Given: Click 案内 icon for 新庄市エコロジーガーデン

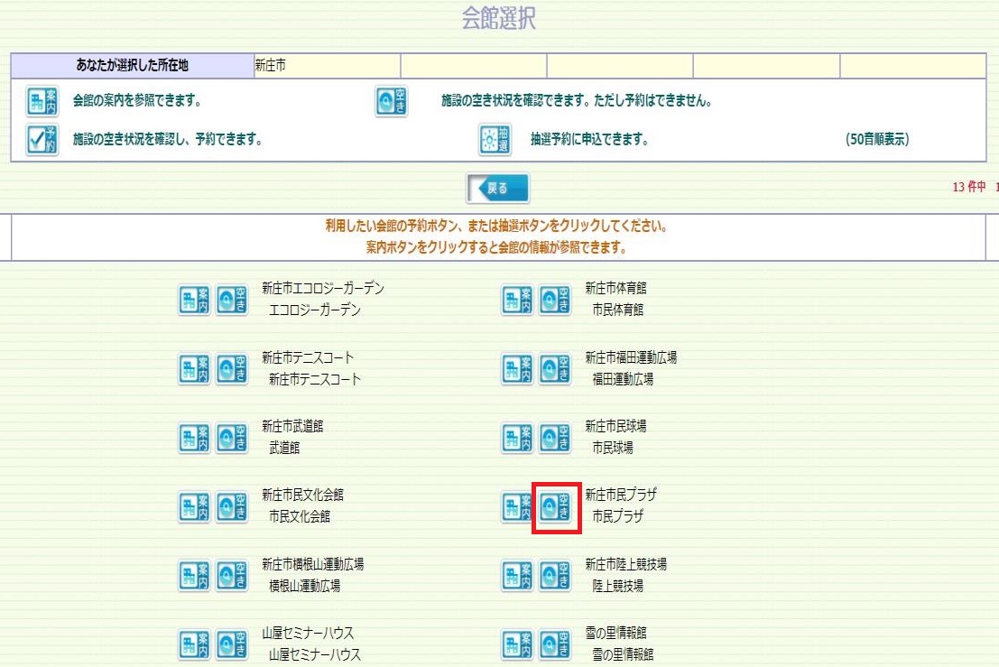Looking at the screenshot, I should coord(194,300).
